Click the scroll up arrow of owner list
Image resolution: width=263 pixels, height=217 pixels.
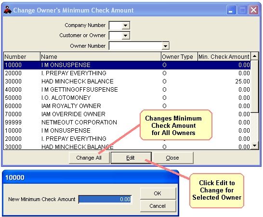(255, 56)
